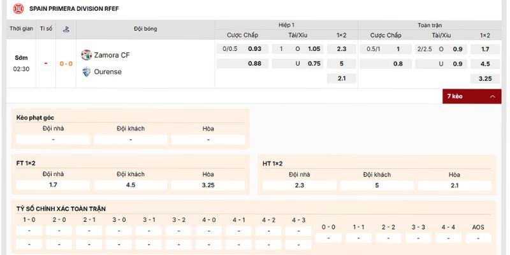510x255 pixels.
Task: Collapse the 7 kèo panel using the chevron
Action: (492, 96)
